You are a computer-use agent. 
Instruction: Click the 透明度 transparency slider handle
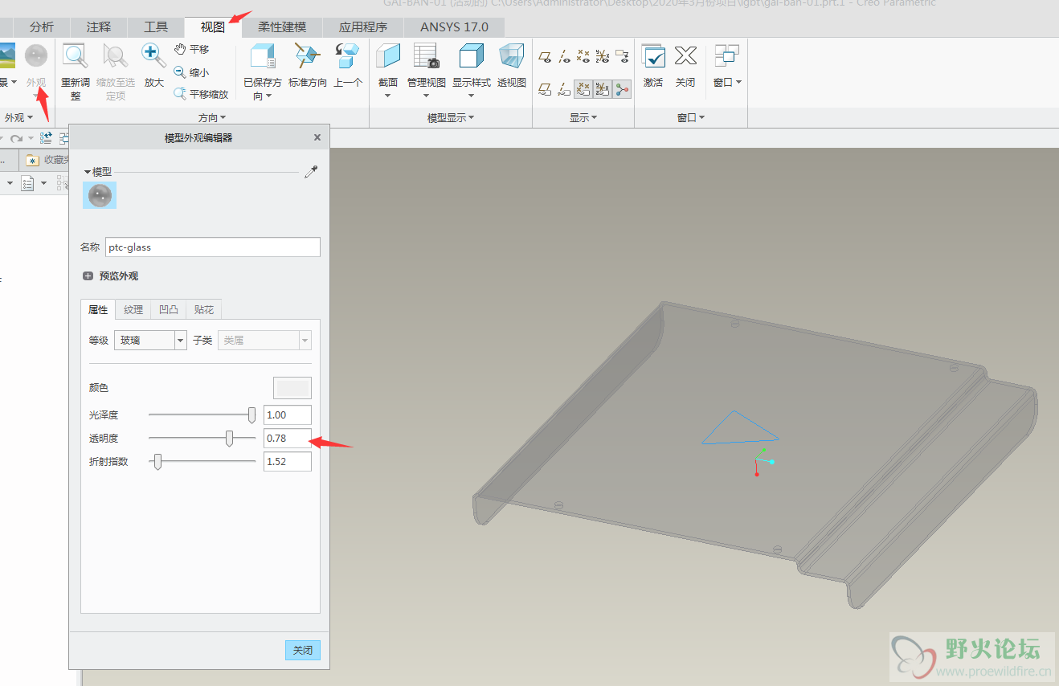pyautogui.click(x=229, y=438)
